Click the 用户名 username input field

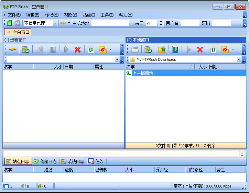[x=190, y=23]
